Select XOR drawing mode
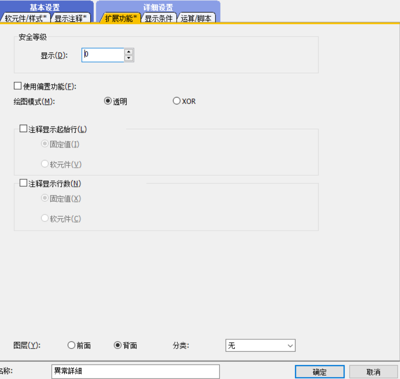This screenshot has width=400, height=379. (x=177, y=101)
